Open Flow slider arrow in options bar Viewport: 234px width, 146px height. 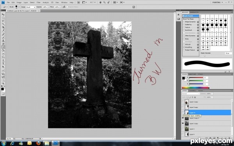(60, 7)
